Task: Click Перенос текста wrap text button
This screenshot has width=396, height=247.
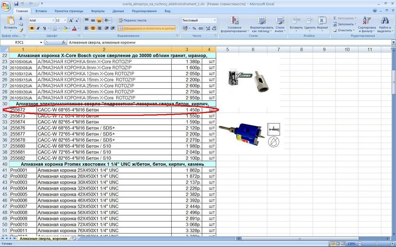Action: [x=132, y=20]
